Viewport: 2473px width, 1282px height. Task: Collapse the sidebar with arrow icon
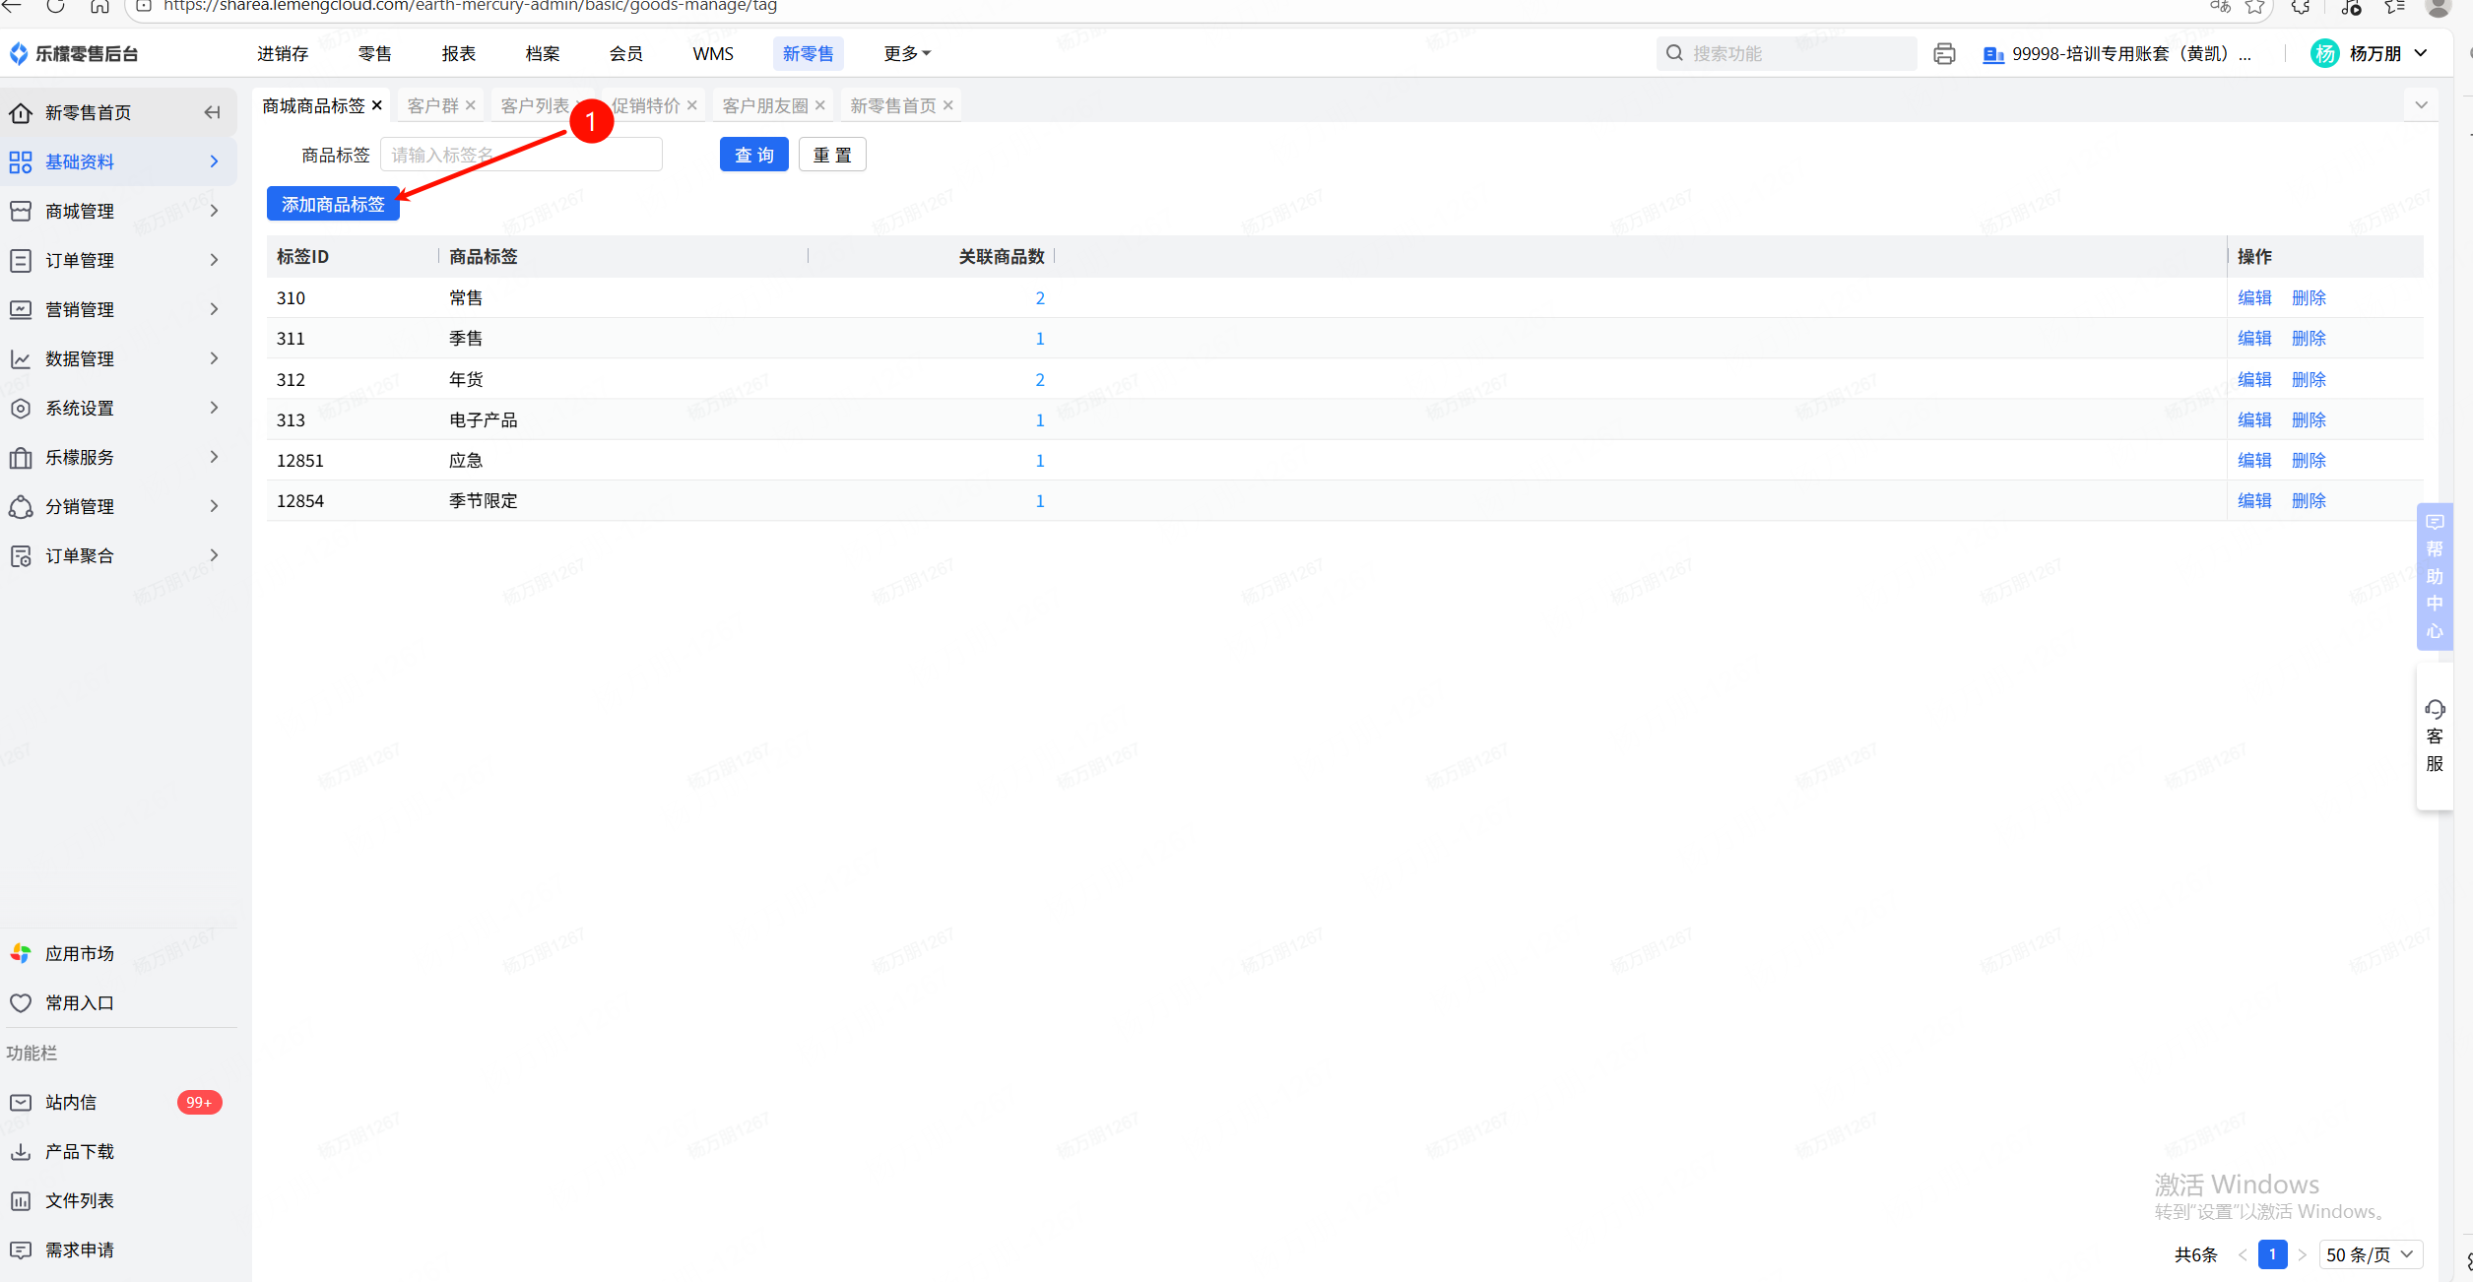(x=212, y=112)
